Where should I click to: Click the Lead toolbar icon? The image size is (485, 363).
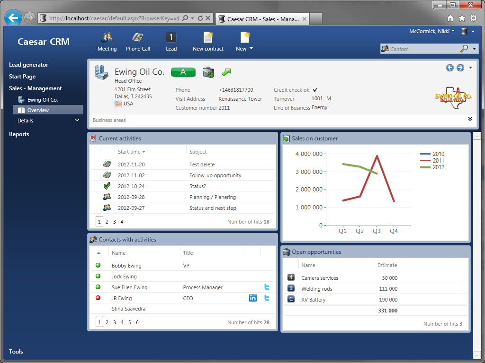(171, 37)
